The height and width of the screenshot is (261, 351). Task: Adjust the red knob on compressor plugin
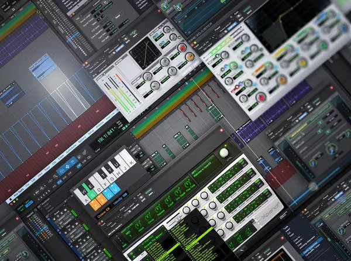[182, 47]
